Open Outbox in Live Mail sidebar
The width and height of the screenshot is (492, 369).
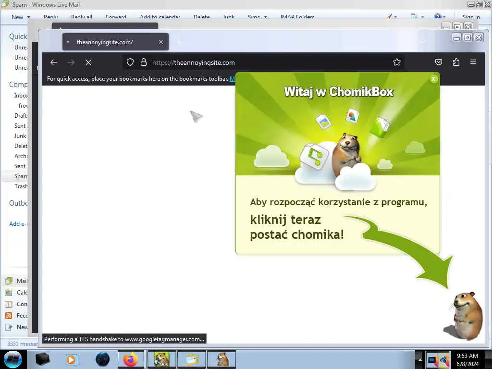pyautogui.click(x=19, y=203)
